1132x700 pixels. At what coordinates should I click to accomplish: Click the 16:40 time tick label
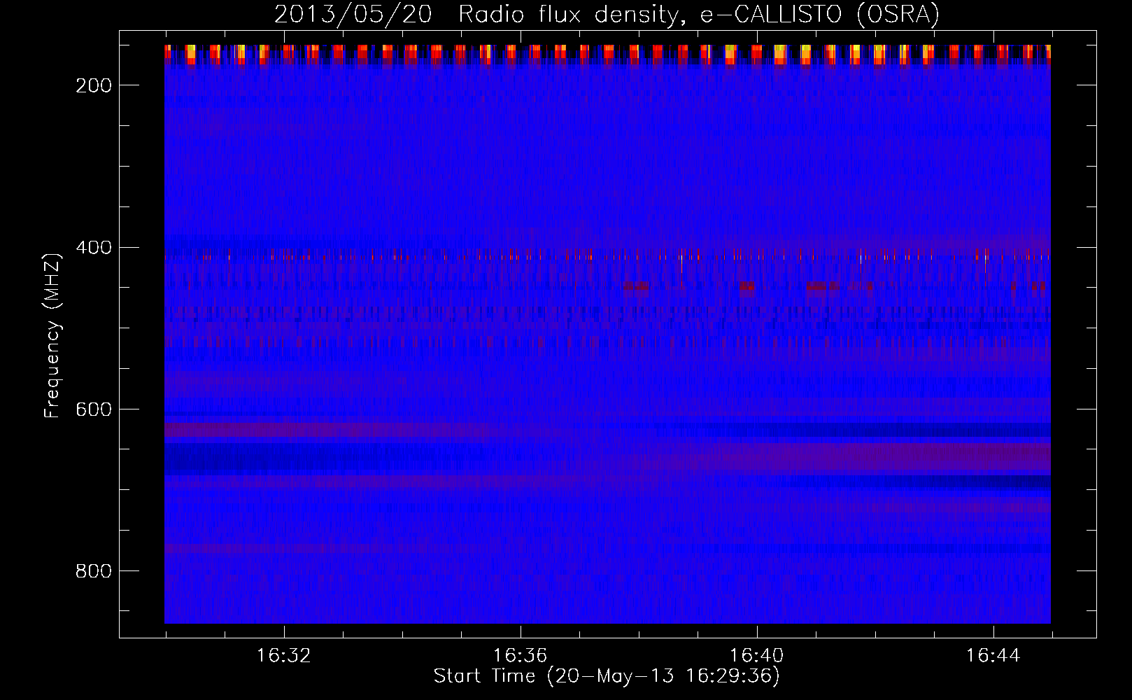click(x=756, y=656)
